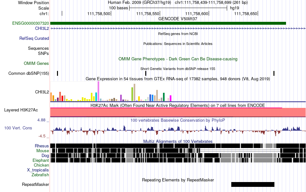
Task: Click the PhyloP conservation wiggle graph
Action: pyautogui.click(x=178, y=130)
